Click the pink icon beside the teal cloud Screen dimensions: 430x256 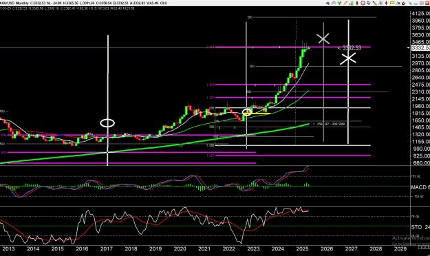click(x=334, y=3)
